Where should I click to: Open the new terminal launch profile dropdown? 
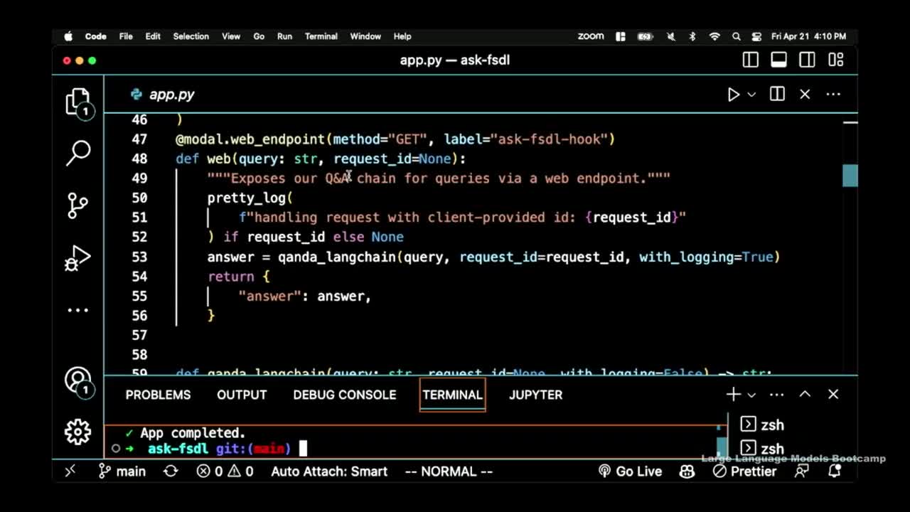click(x=751, y=395)
